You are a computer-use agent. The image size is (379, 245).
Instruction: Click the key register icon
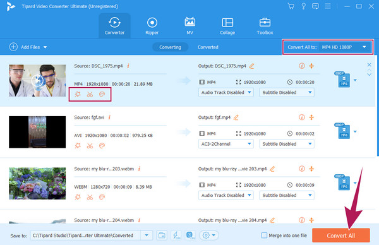coord(303,6)
